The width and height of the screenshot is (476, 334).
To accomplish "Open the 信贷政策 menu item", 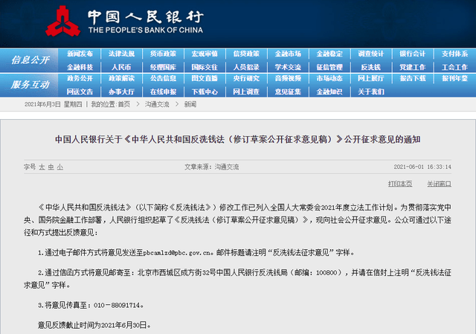I will click(246, 54).
